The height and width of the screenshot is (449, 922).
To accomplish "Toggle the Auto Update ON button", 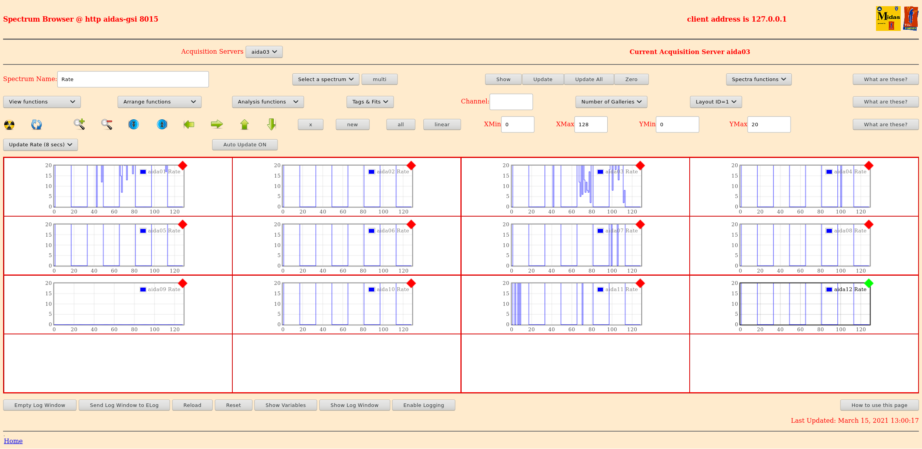I will pos(245,145).
